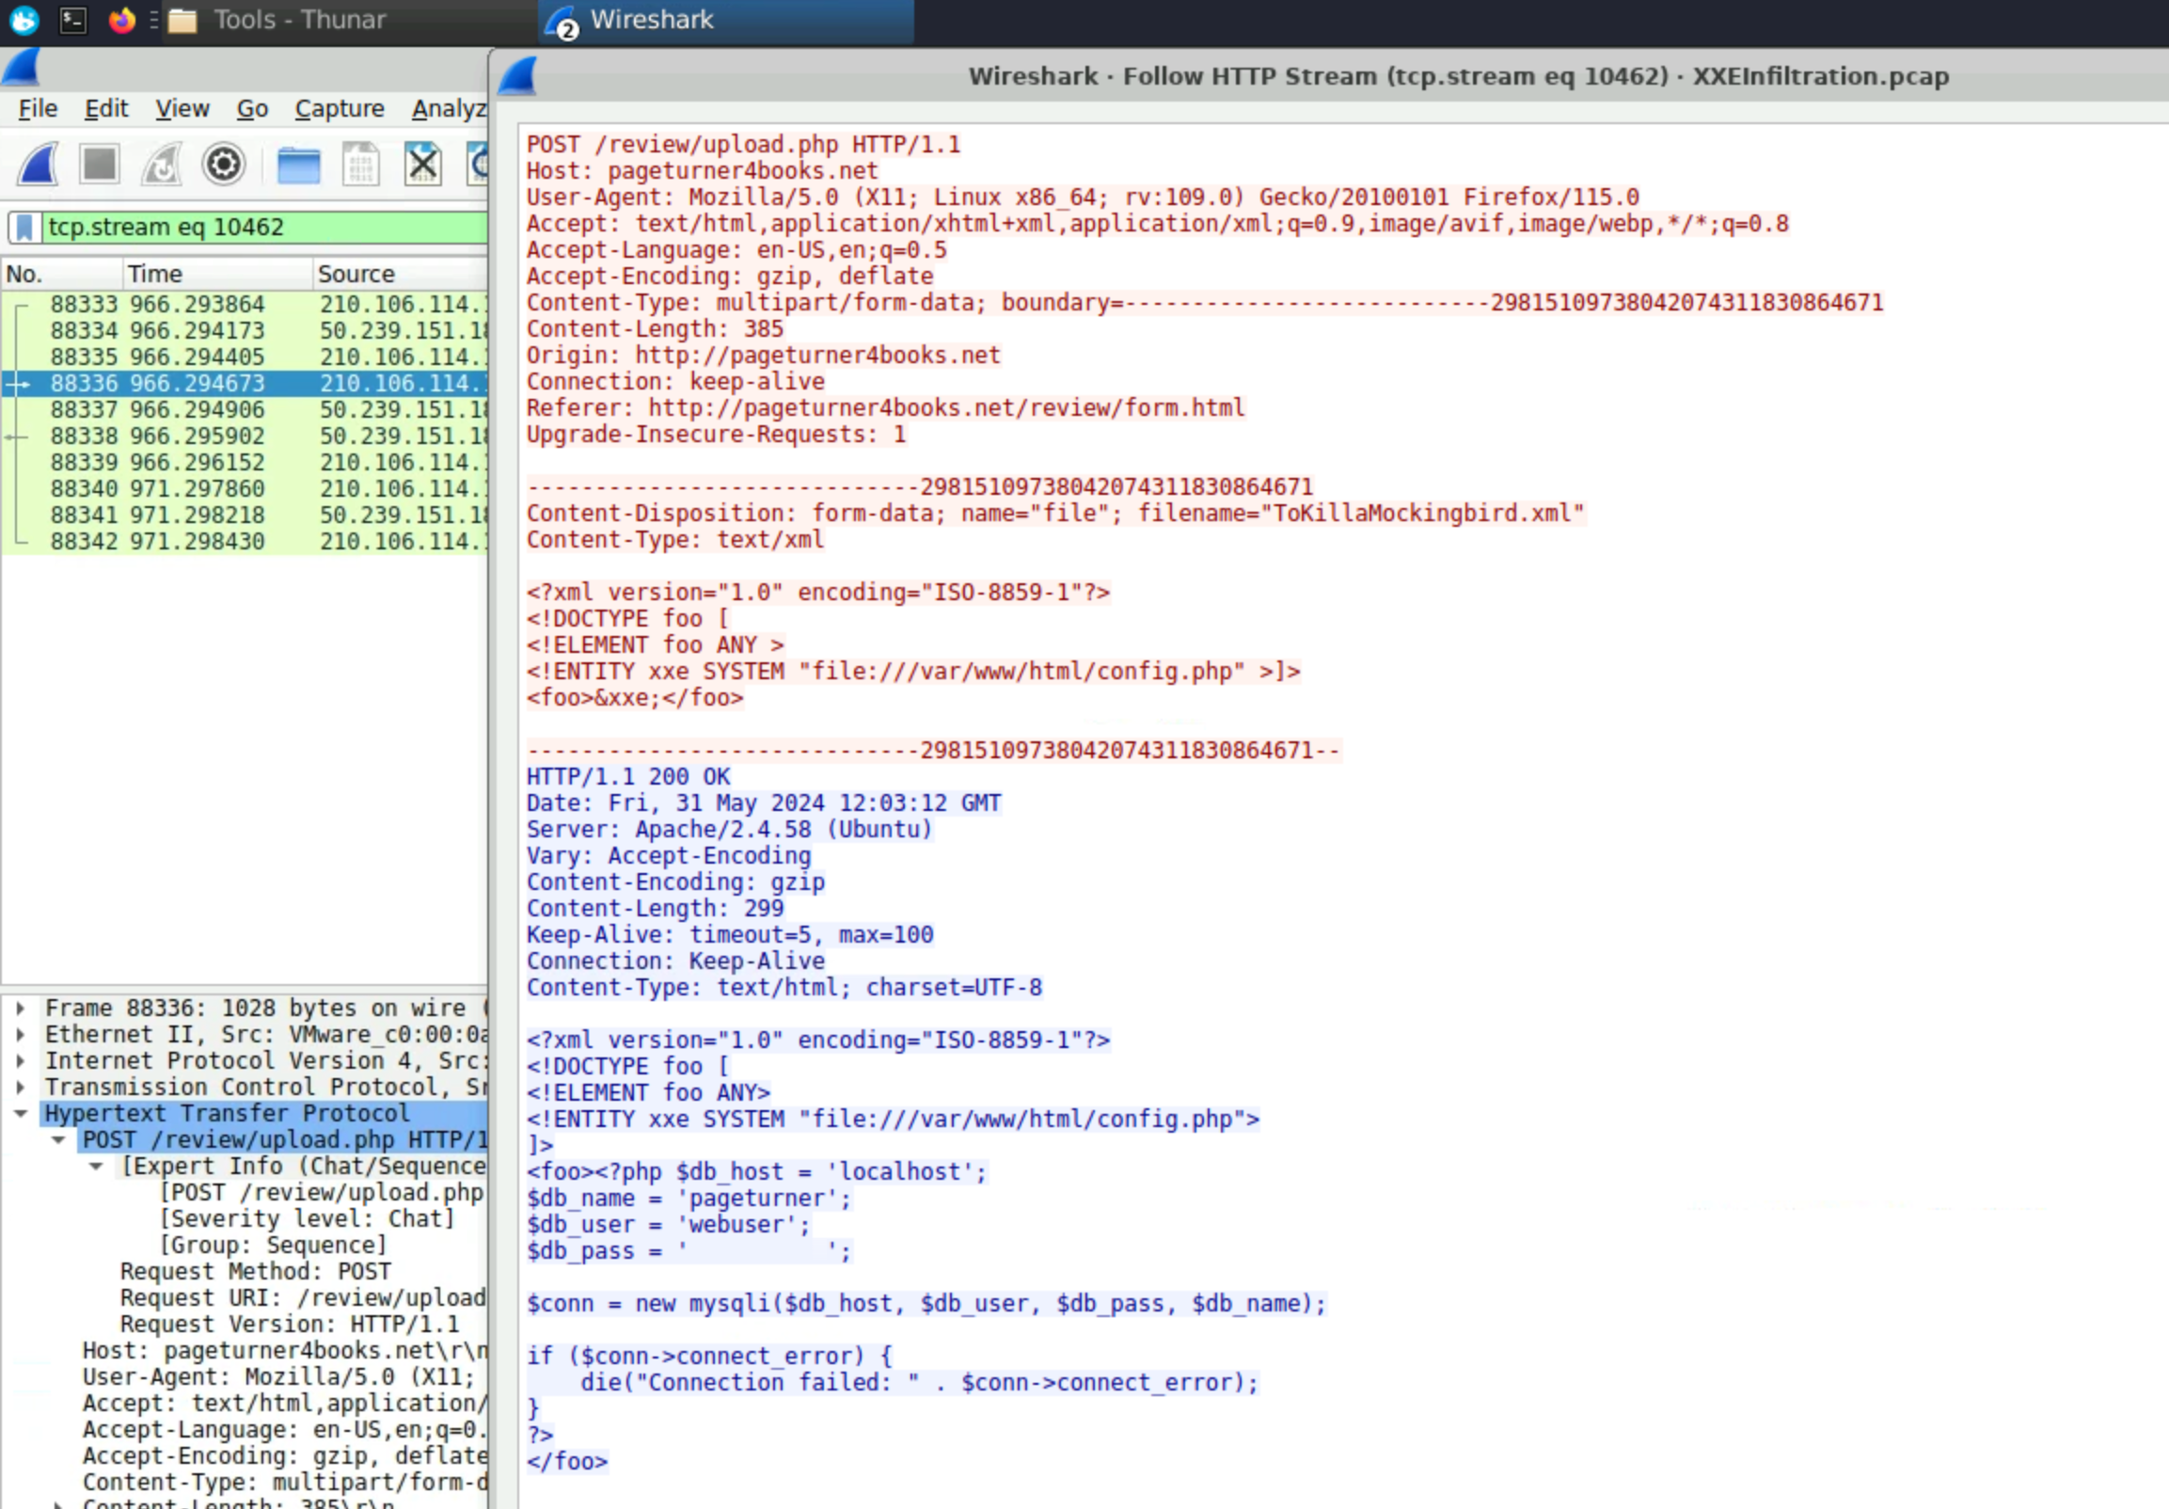Sort packets by the Source column
The height and width of the screenshot is (1509, 2169).
(x=401, y=274)
